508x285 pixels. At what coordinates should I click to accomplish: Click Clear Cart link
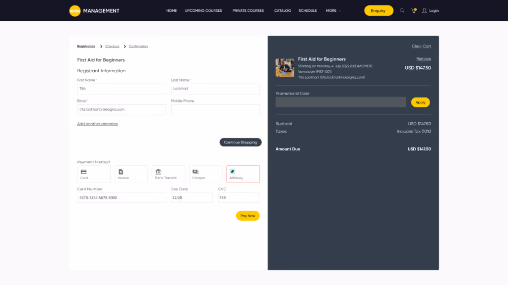tap(421, 46)
